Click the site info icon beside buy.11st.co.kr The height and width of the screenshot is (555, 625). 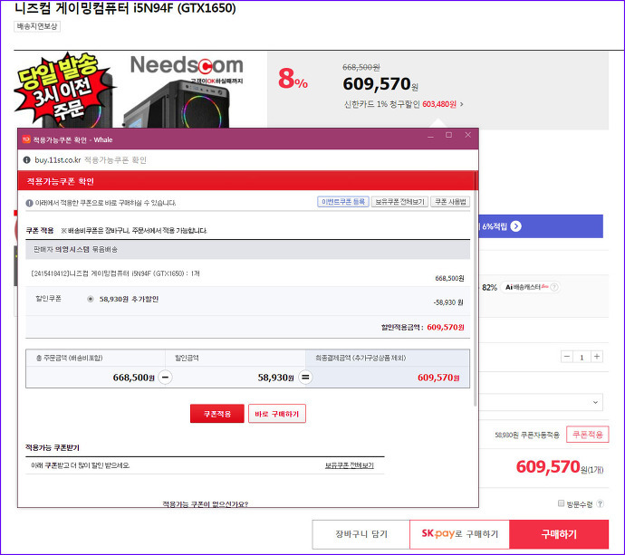click(x=26, y=160)
